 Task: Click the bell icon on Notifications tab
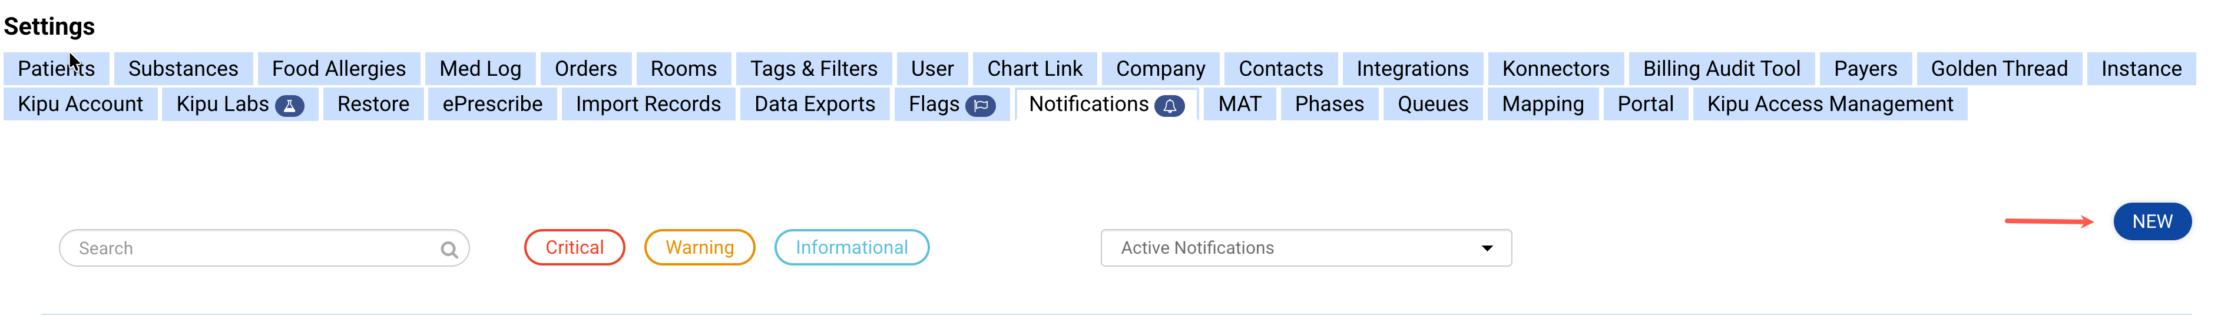point(1169,105)
